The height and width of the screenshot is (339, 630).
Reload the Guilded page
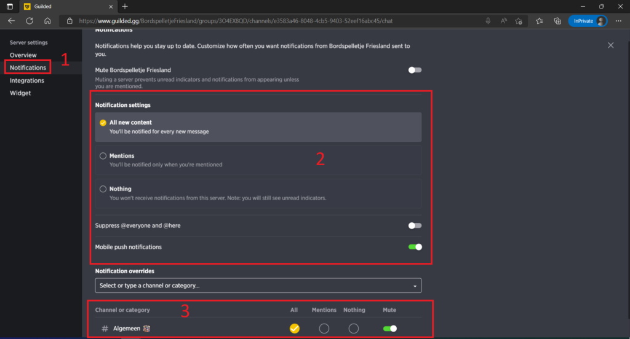point(30,21)
